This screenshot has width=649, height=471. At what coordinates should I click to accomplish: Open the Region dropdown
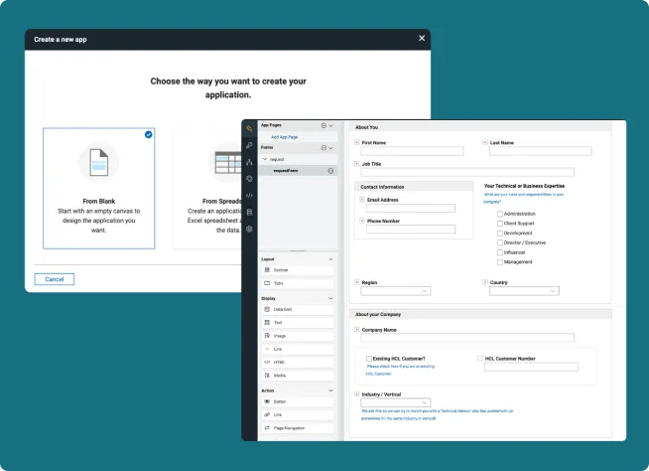[396, 291]
